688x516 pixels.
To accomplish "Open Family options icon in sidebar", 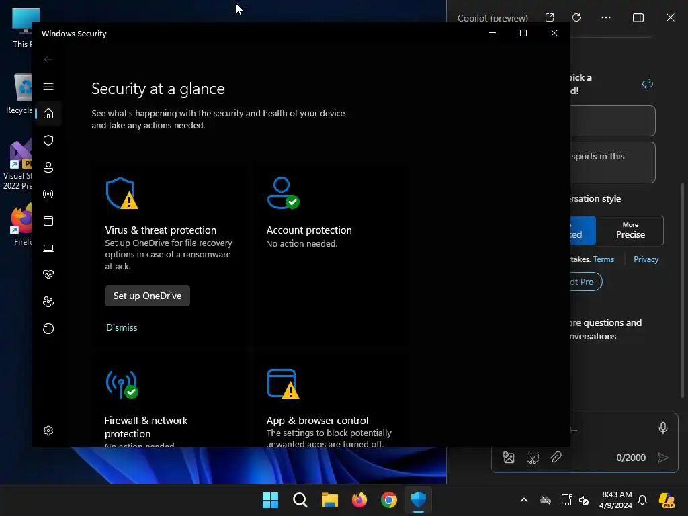I will pyautogui.click(x=48, y=302).
